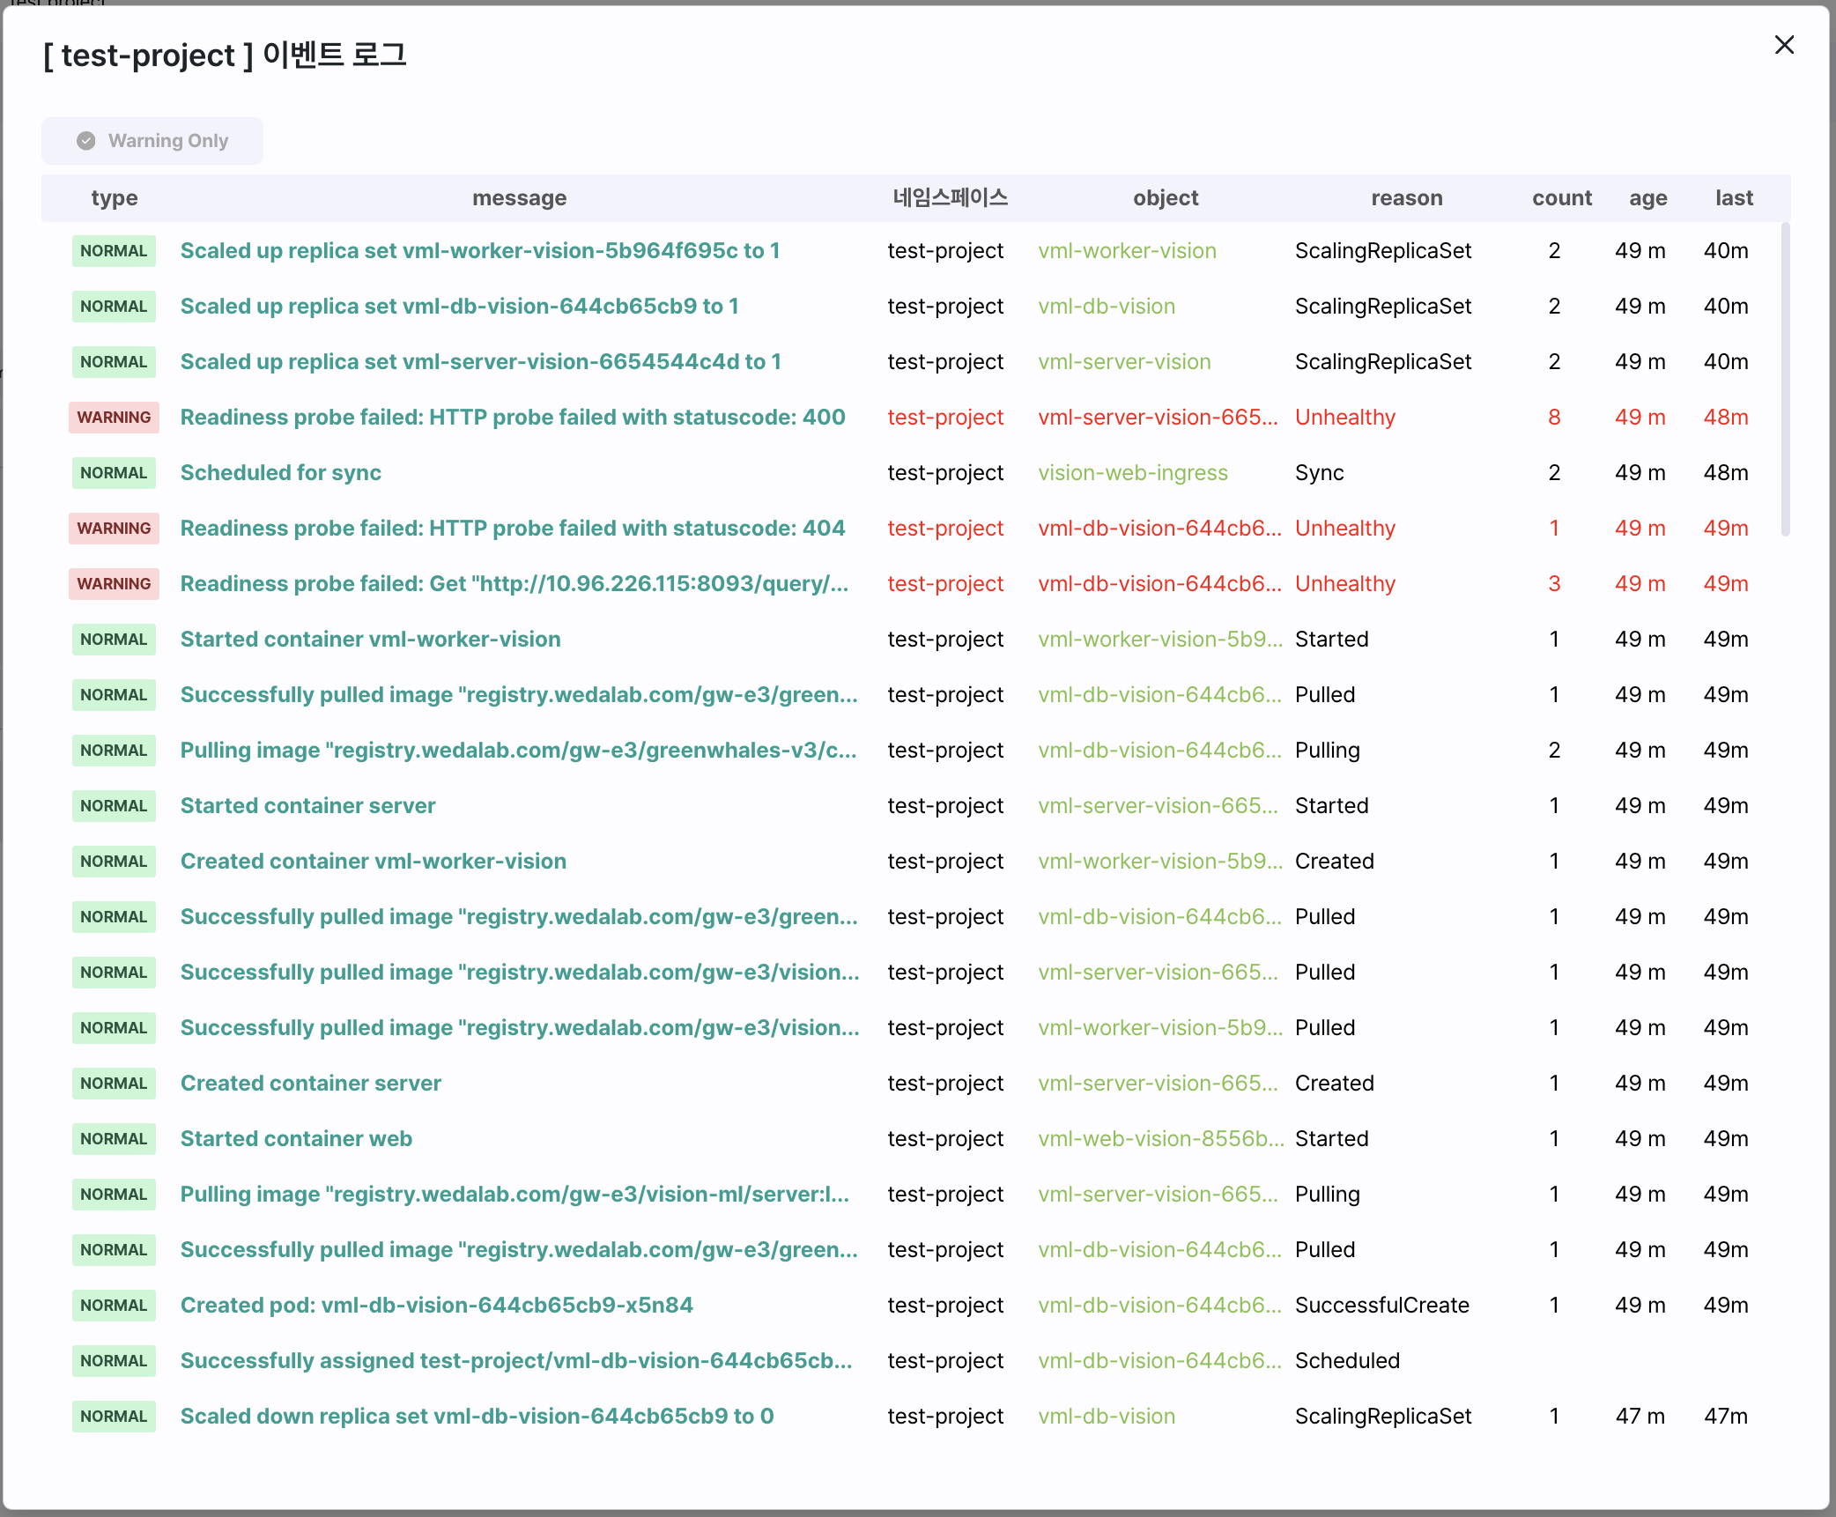Open message Scaled up replica set vml-db-vision-644cb65cb9
Screen dimensions: 1836x1517
click(460, 307)
